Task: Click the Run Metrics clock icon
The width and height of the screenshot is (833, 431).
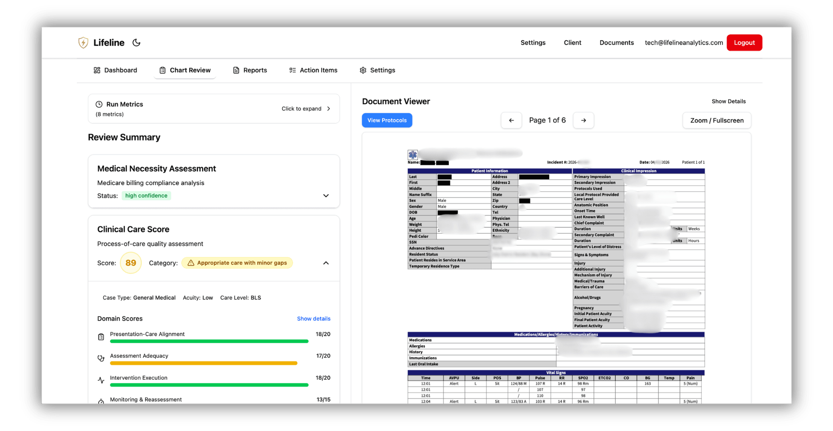Action: coord(99,104)
